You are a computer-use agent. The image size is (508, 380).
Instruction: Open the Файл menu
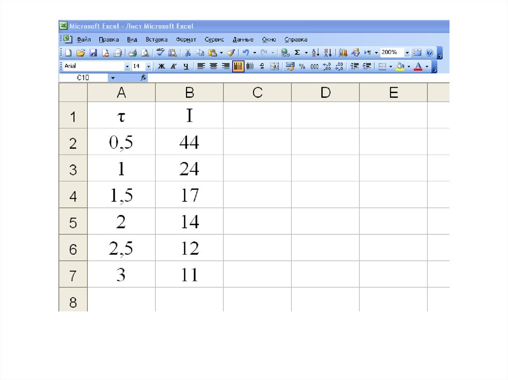(83, 40)
